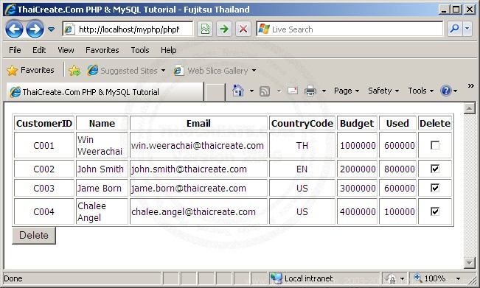Open a new blank tab
Screen dimensions: 480x288
tap(215, 92)
